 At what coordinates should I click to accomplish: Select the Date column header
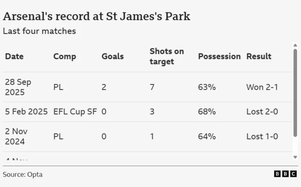pos(14,57)
